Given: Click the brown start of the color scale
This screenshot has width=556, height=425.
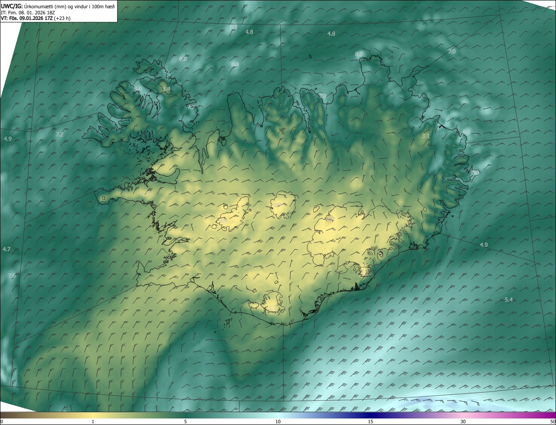Looking at the screenshot, I should tap(11, 415).
